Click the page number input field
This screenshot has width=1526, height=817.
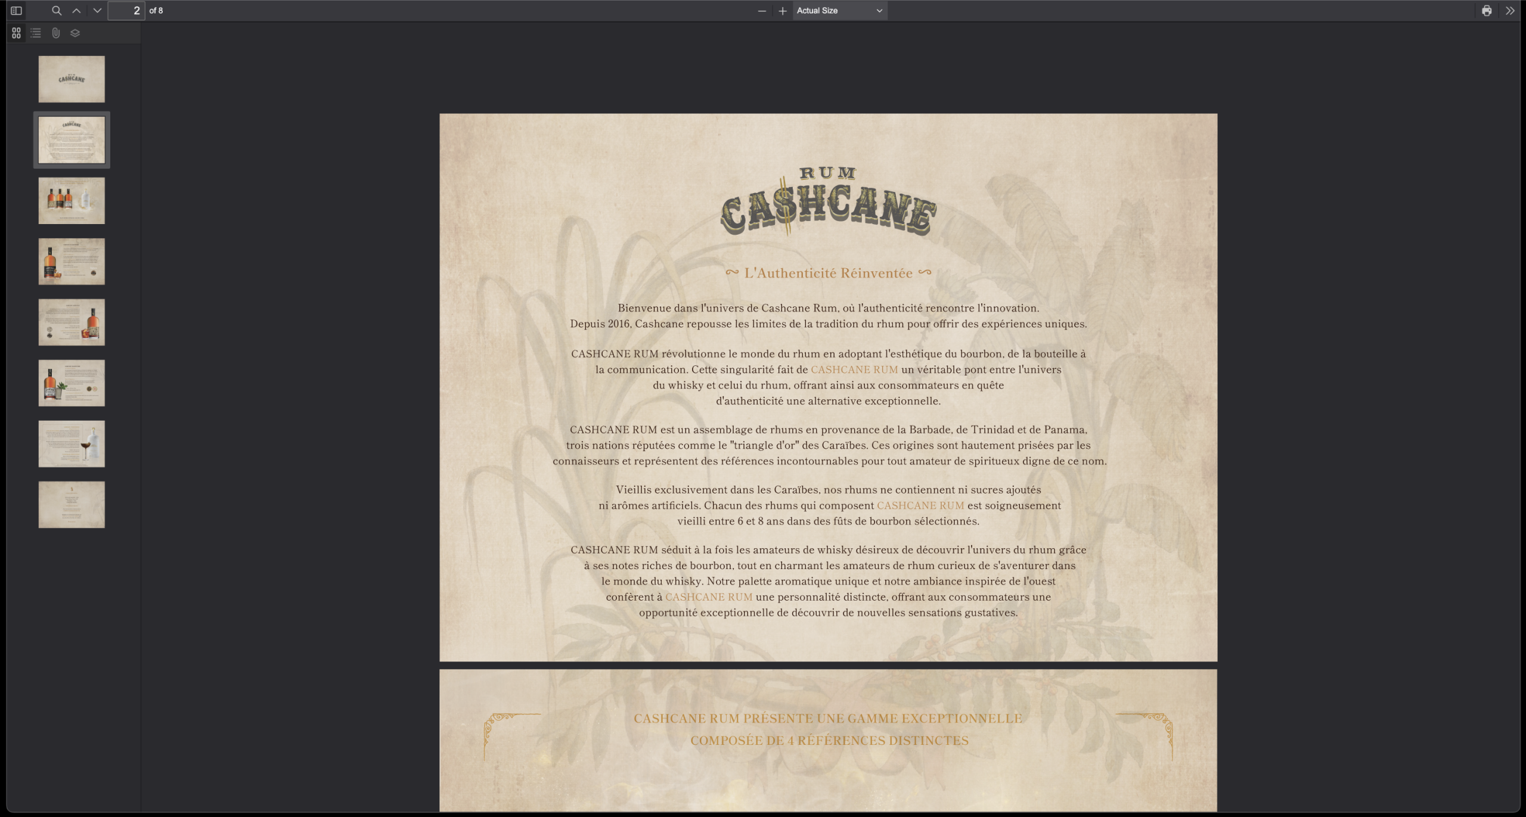(x=126, y=11)
